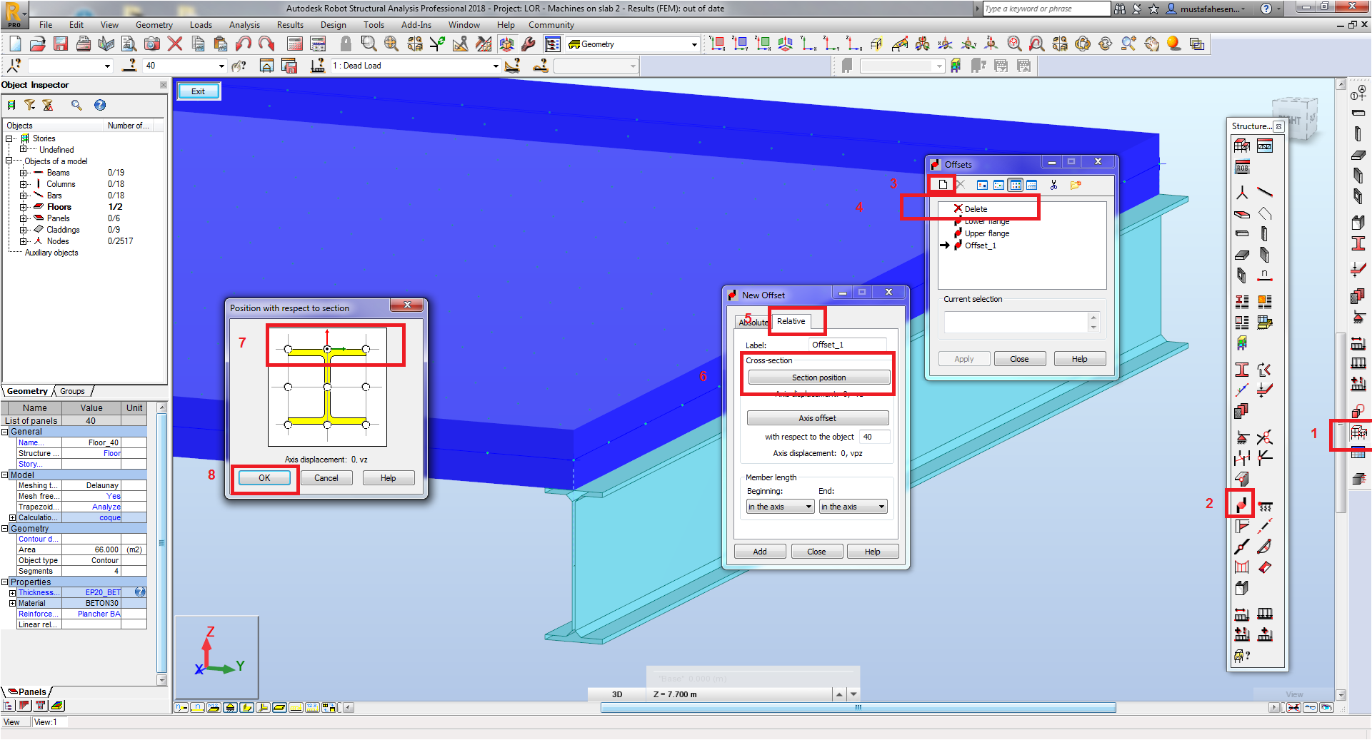This screenshot has width=1372, height=740.
Task: Select the Offsets tool in the Structure toolbar
Action: tap(1241, 505)
